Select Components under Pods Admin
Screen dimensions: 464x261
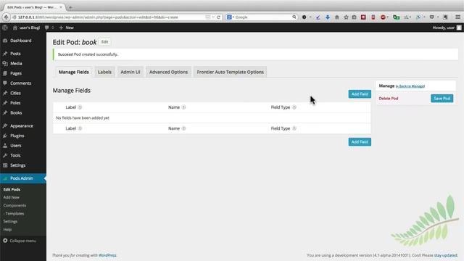click(14, 205)
